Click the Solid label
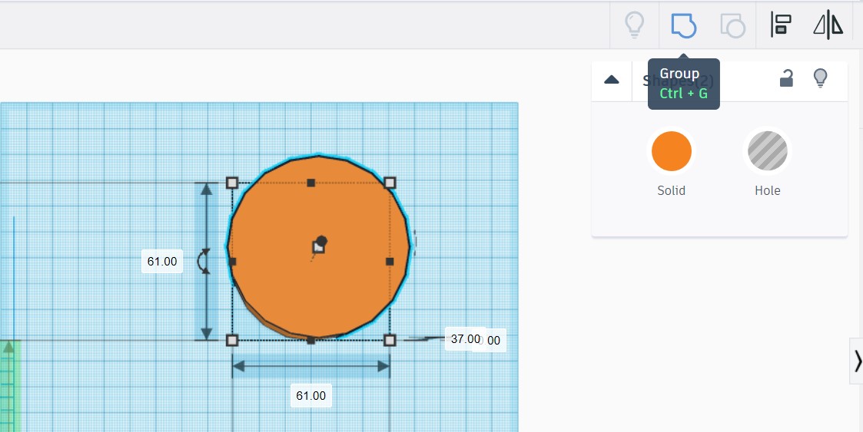The width and height of the screenshot is (863, 432). [x=672, y=191]
